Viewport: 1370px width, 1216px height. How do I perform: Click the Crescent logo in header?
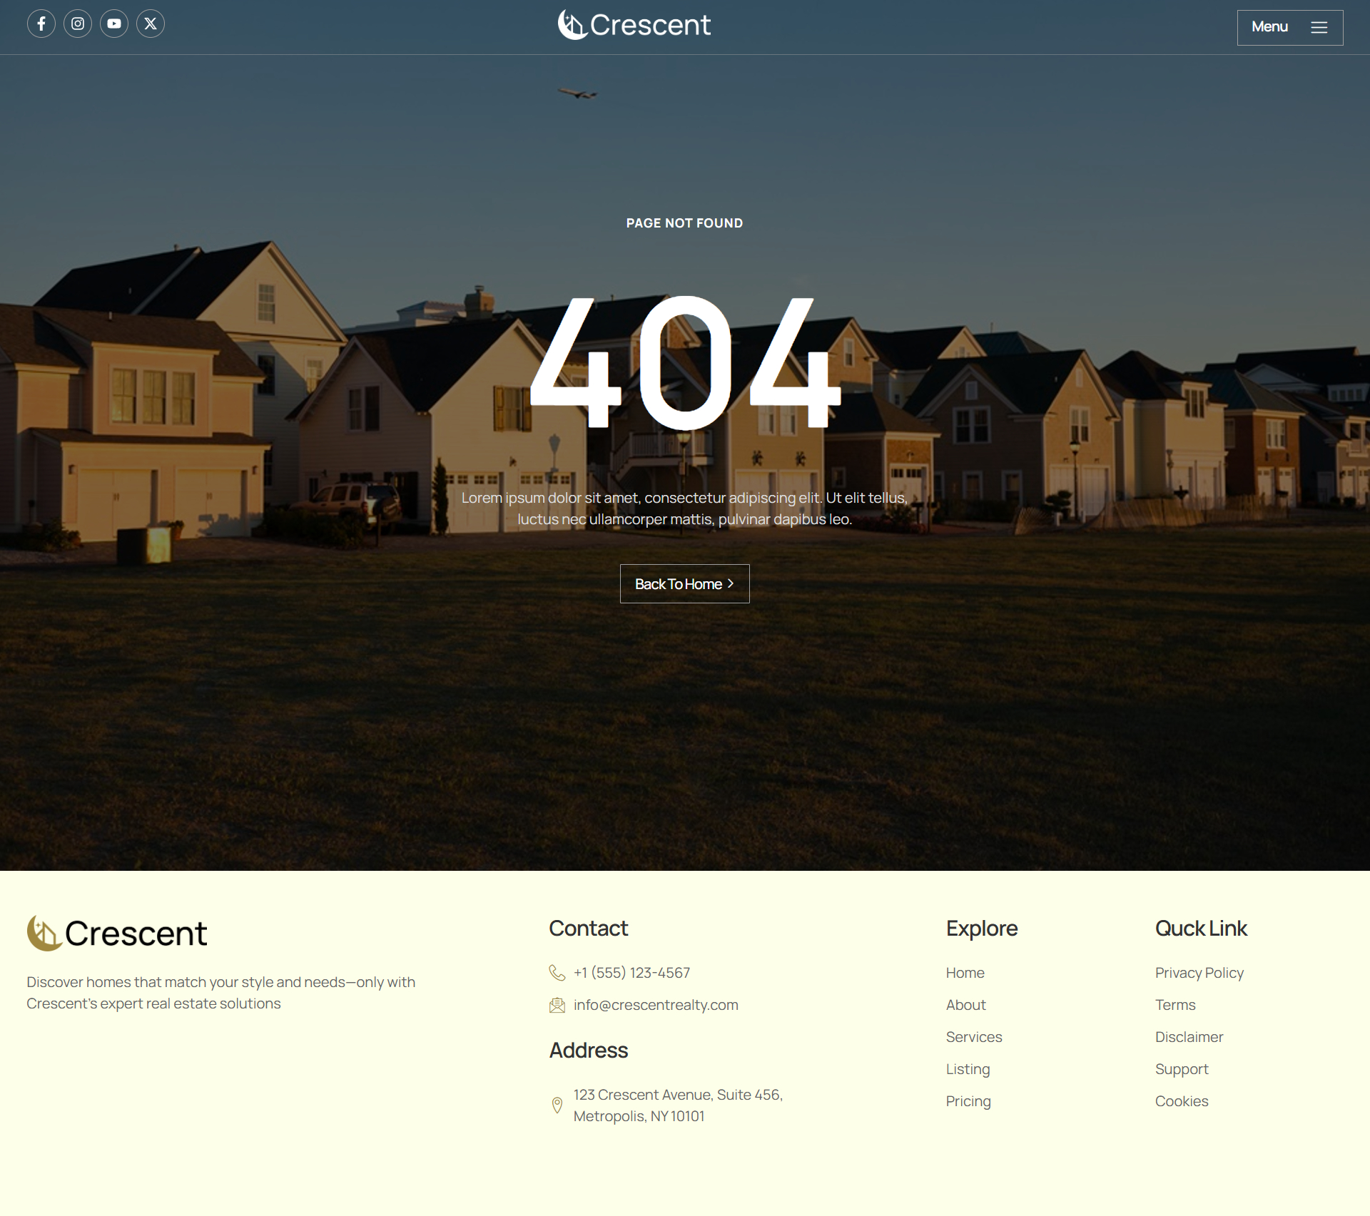tap(634, 25)
